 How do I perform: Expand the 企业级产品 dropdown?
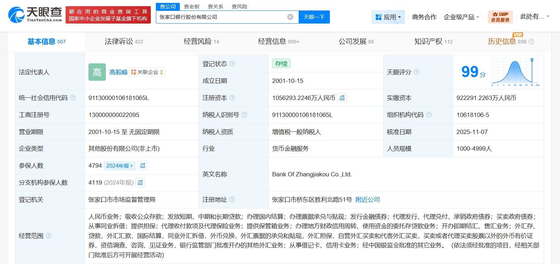click(461, 17)
